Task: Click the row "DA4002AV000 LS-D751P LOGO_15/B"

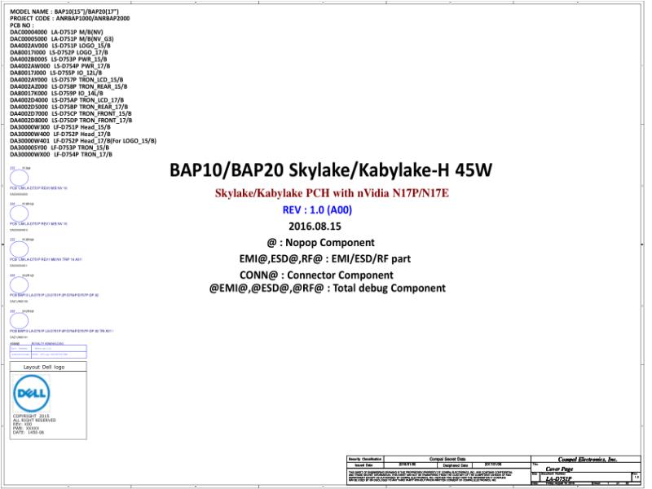Action: [x=60, y=46]
